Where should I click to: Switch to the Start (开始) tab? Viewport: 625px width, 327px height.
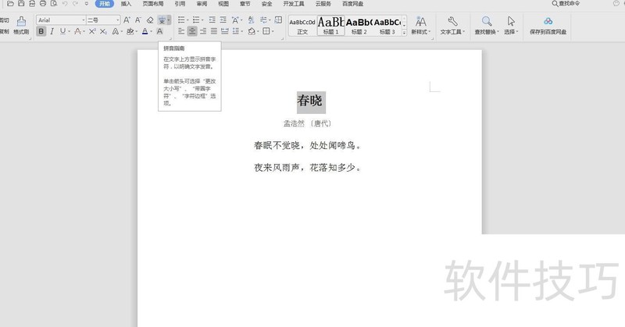tap(105, 4)
